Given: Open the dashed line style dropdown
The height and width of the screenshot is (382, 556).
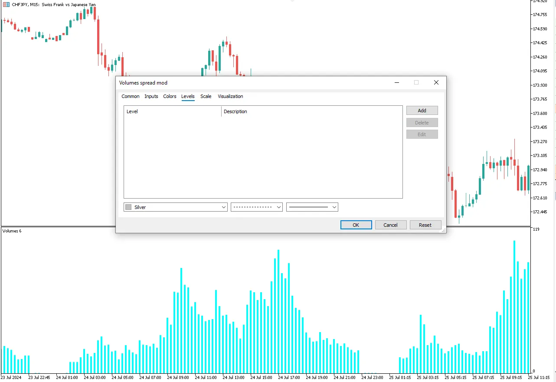Looking at the screenshot, I should [x=257, y=207].
